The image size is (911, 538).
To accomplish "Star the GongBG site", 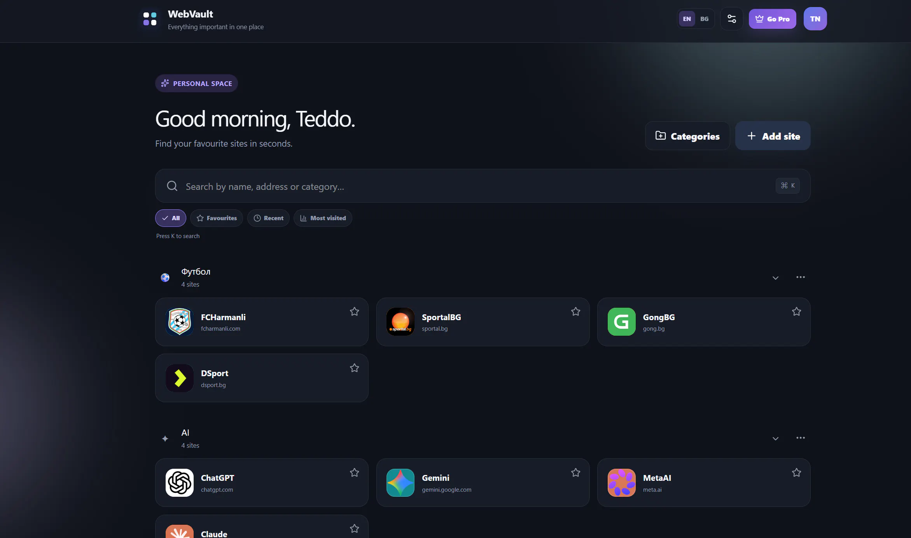I will [796, 312].
